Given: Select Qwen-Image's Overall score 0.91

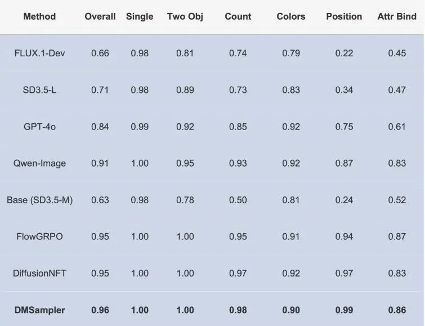Looking at the screenshot, I should click(x=100, y=163).
